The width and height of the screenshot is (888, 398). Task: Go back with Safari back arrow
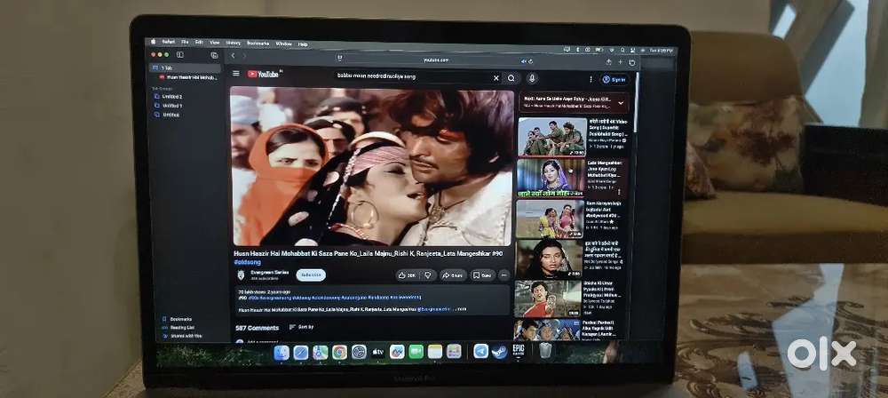(233, 56)
